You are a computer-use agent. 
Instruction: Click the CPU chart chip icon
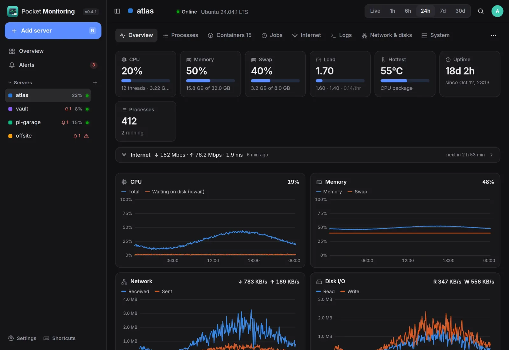[124, 182]
